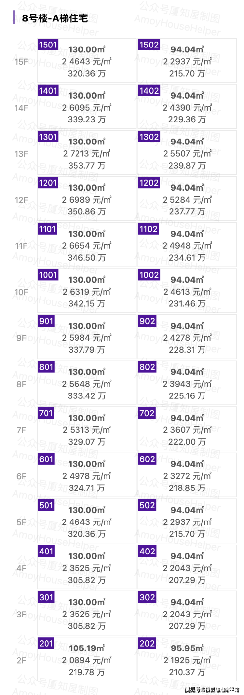Click the 15F floor label
The width and height of the screenshot is (244, 695).
pyautogui.click(x=21, y=62)
